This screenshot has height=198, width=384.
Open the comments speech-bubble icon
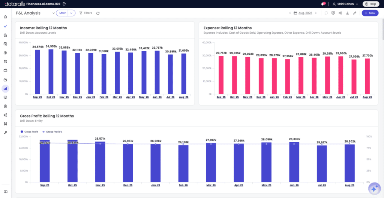(x=326, y=13)
